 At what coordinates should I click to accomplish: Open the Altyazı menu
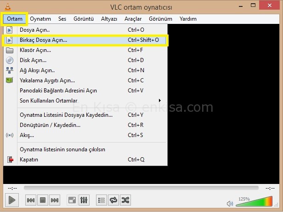[109, 19]
